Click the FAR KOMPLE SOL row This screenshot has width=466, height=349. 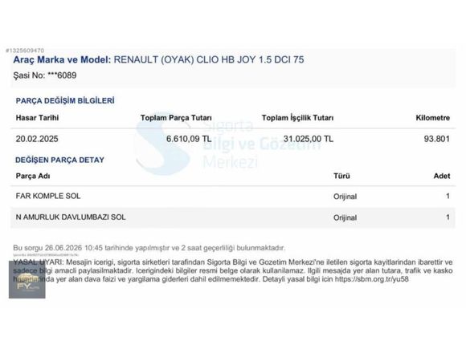pos(233,197)
